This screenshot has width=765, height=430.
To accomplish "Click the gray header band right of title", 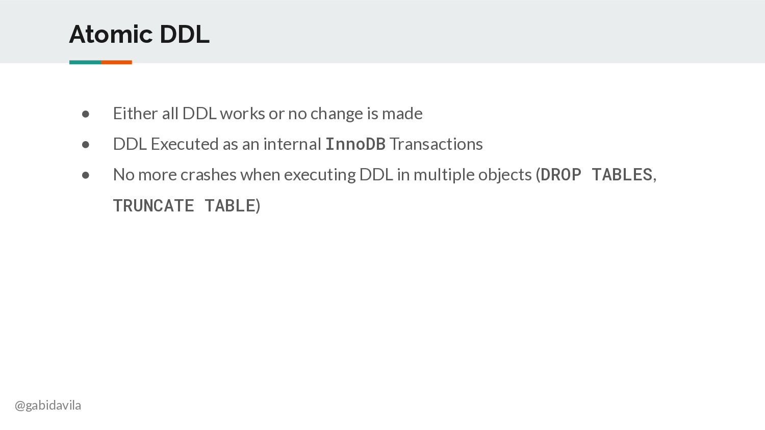I will 487,32.
